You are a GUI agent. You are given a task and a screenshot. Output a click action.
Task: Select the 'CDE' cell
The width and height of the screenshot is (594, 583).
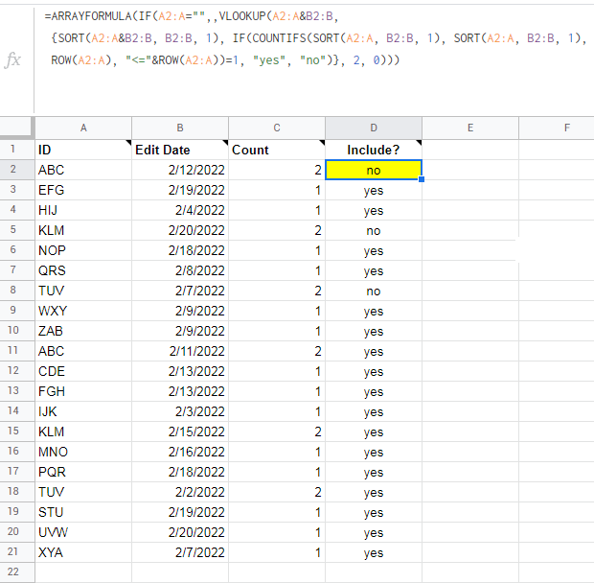(x=83, y=371)
